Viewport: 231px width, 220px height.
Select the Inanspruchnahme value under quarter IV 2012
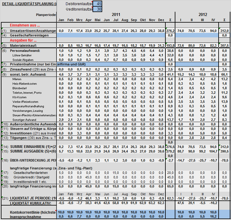coord(213,216)
